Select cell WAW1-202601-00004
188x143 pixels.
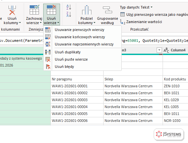[x=77, y=107]
